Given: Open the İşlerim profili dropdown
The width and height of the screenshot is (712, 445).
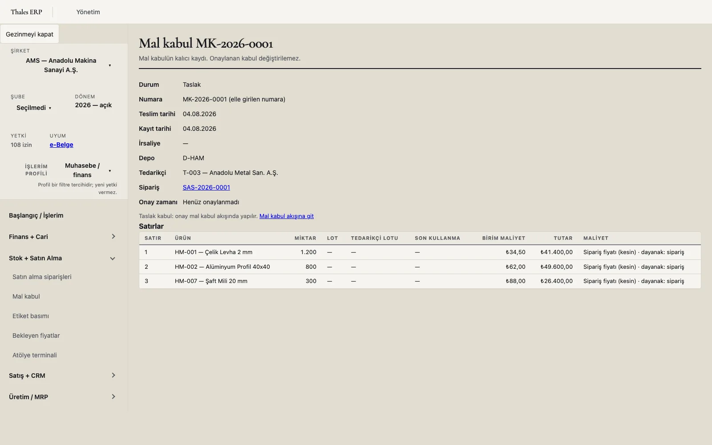Looking at the screenshot, I should click(85, 170).
